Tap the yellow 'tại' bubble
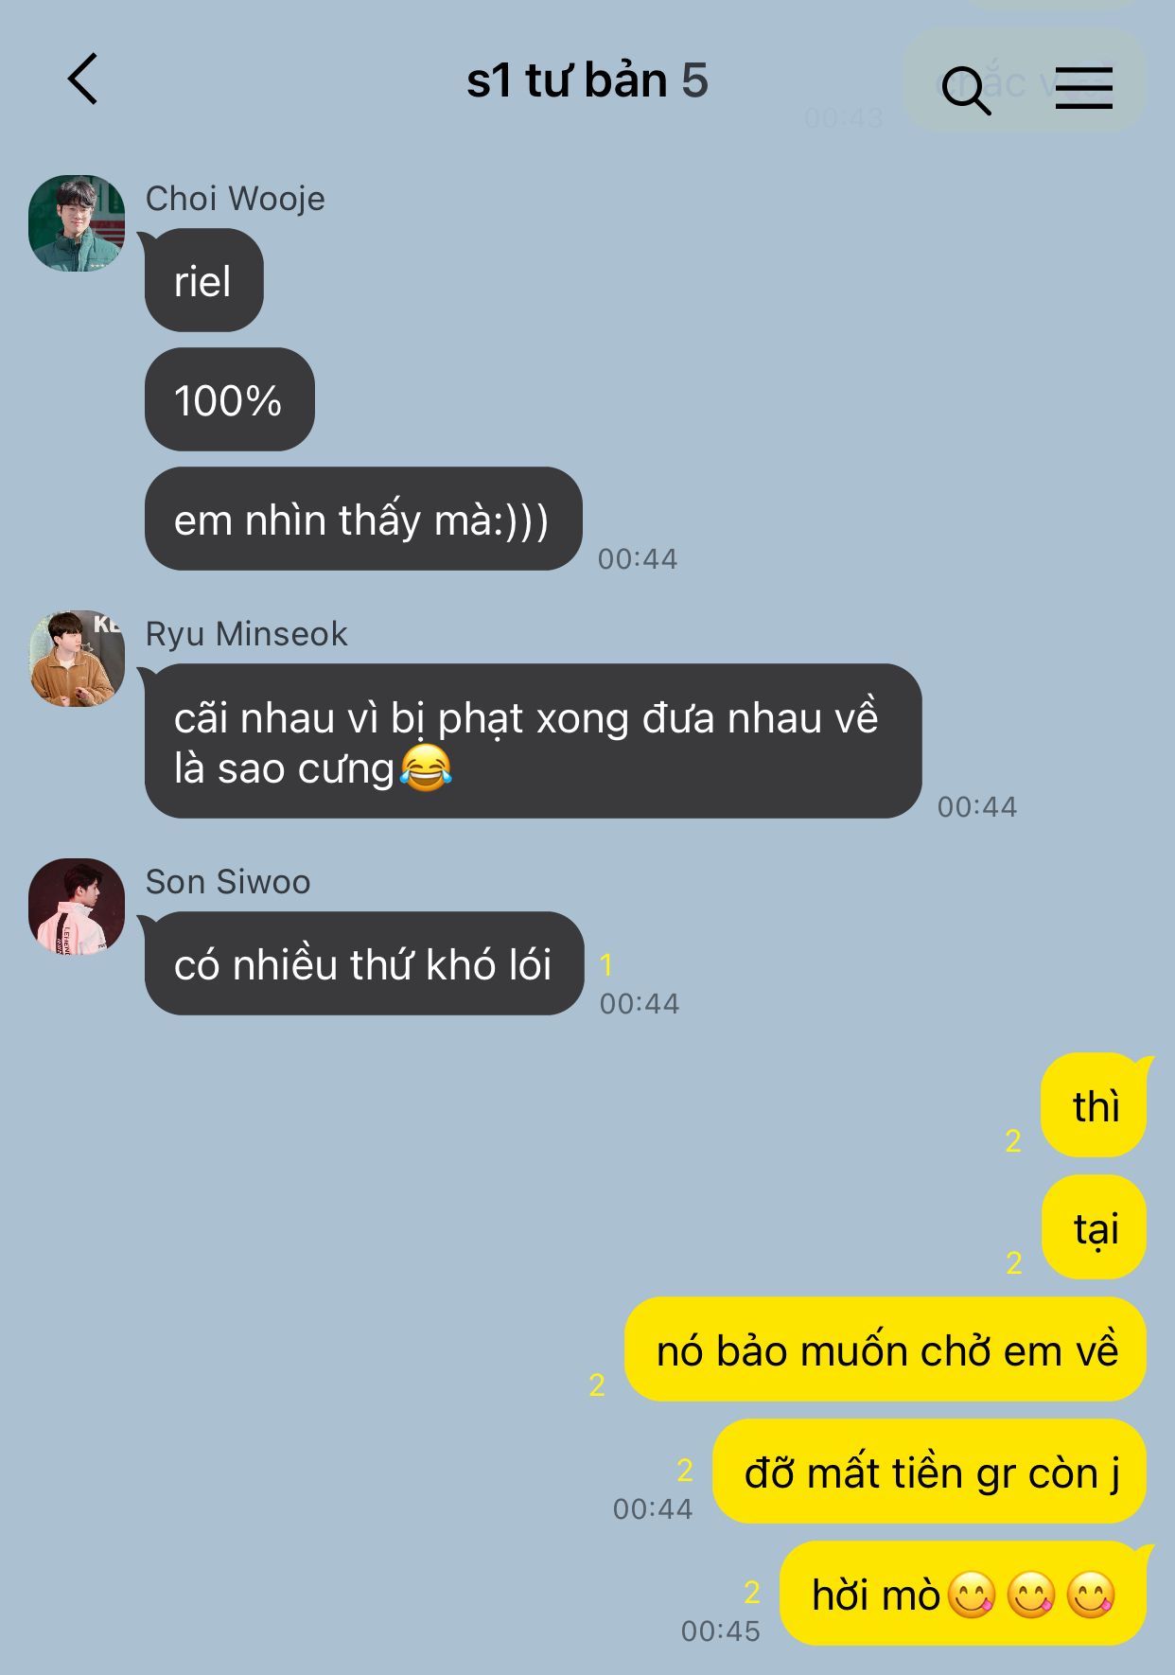Screen dimensions: 1175x1675 [x=1095, y=1227]
